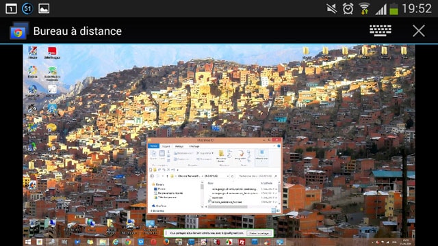Select Favoris in the Explorer navigation pane

158,184
